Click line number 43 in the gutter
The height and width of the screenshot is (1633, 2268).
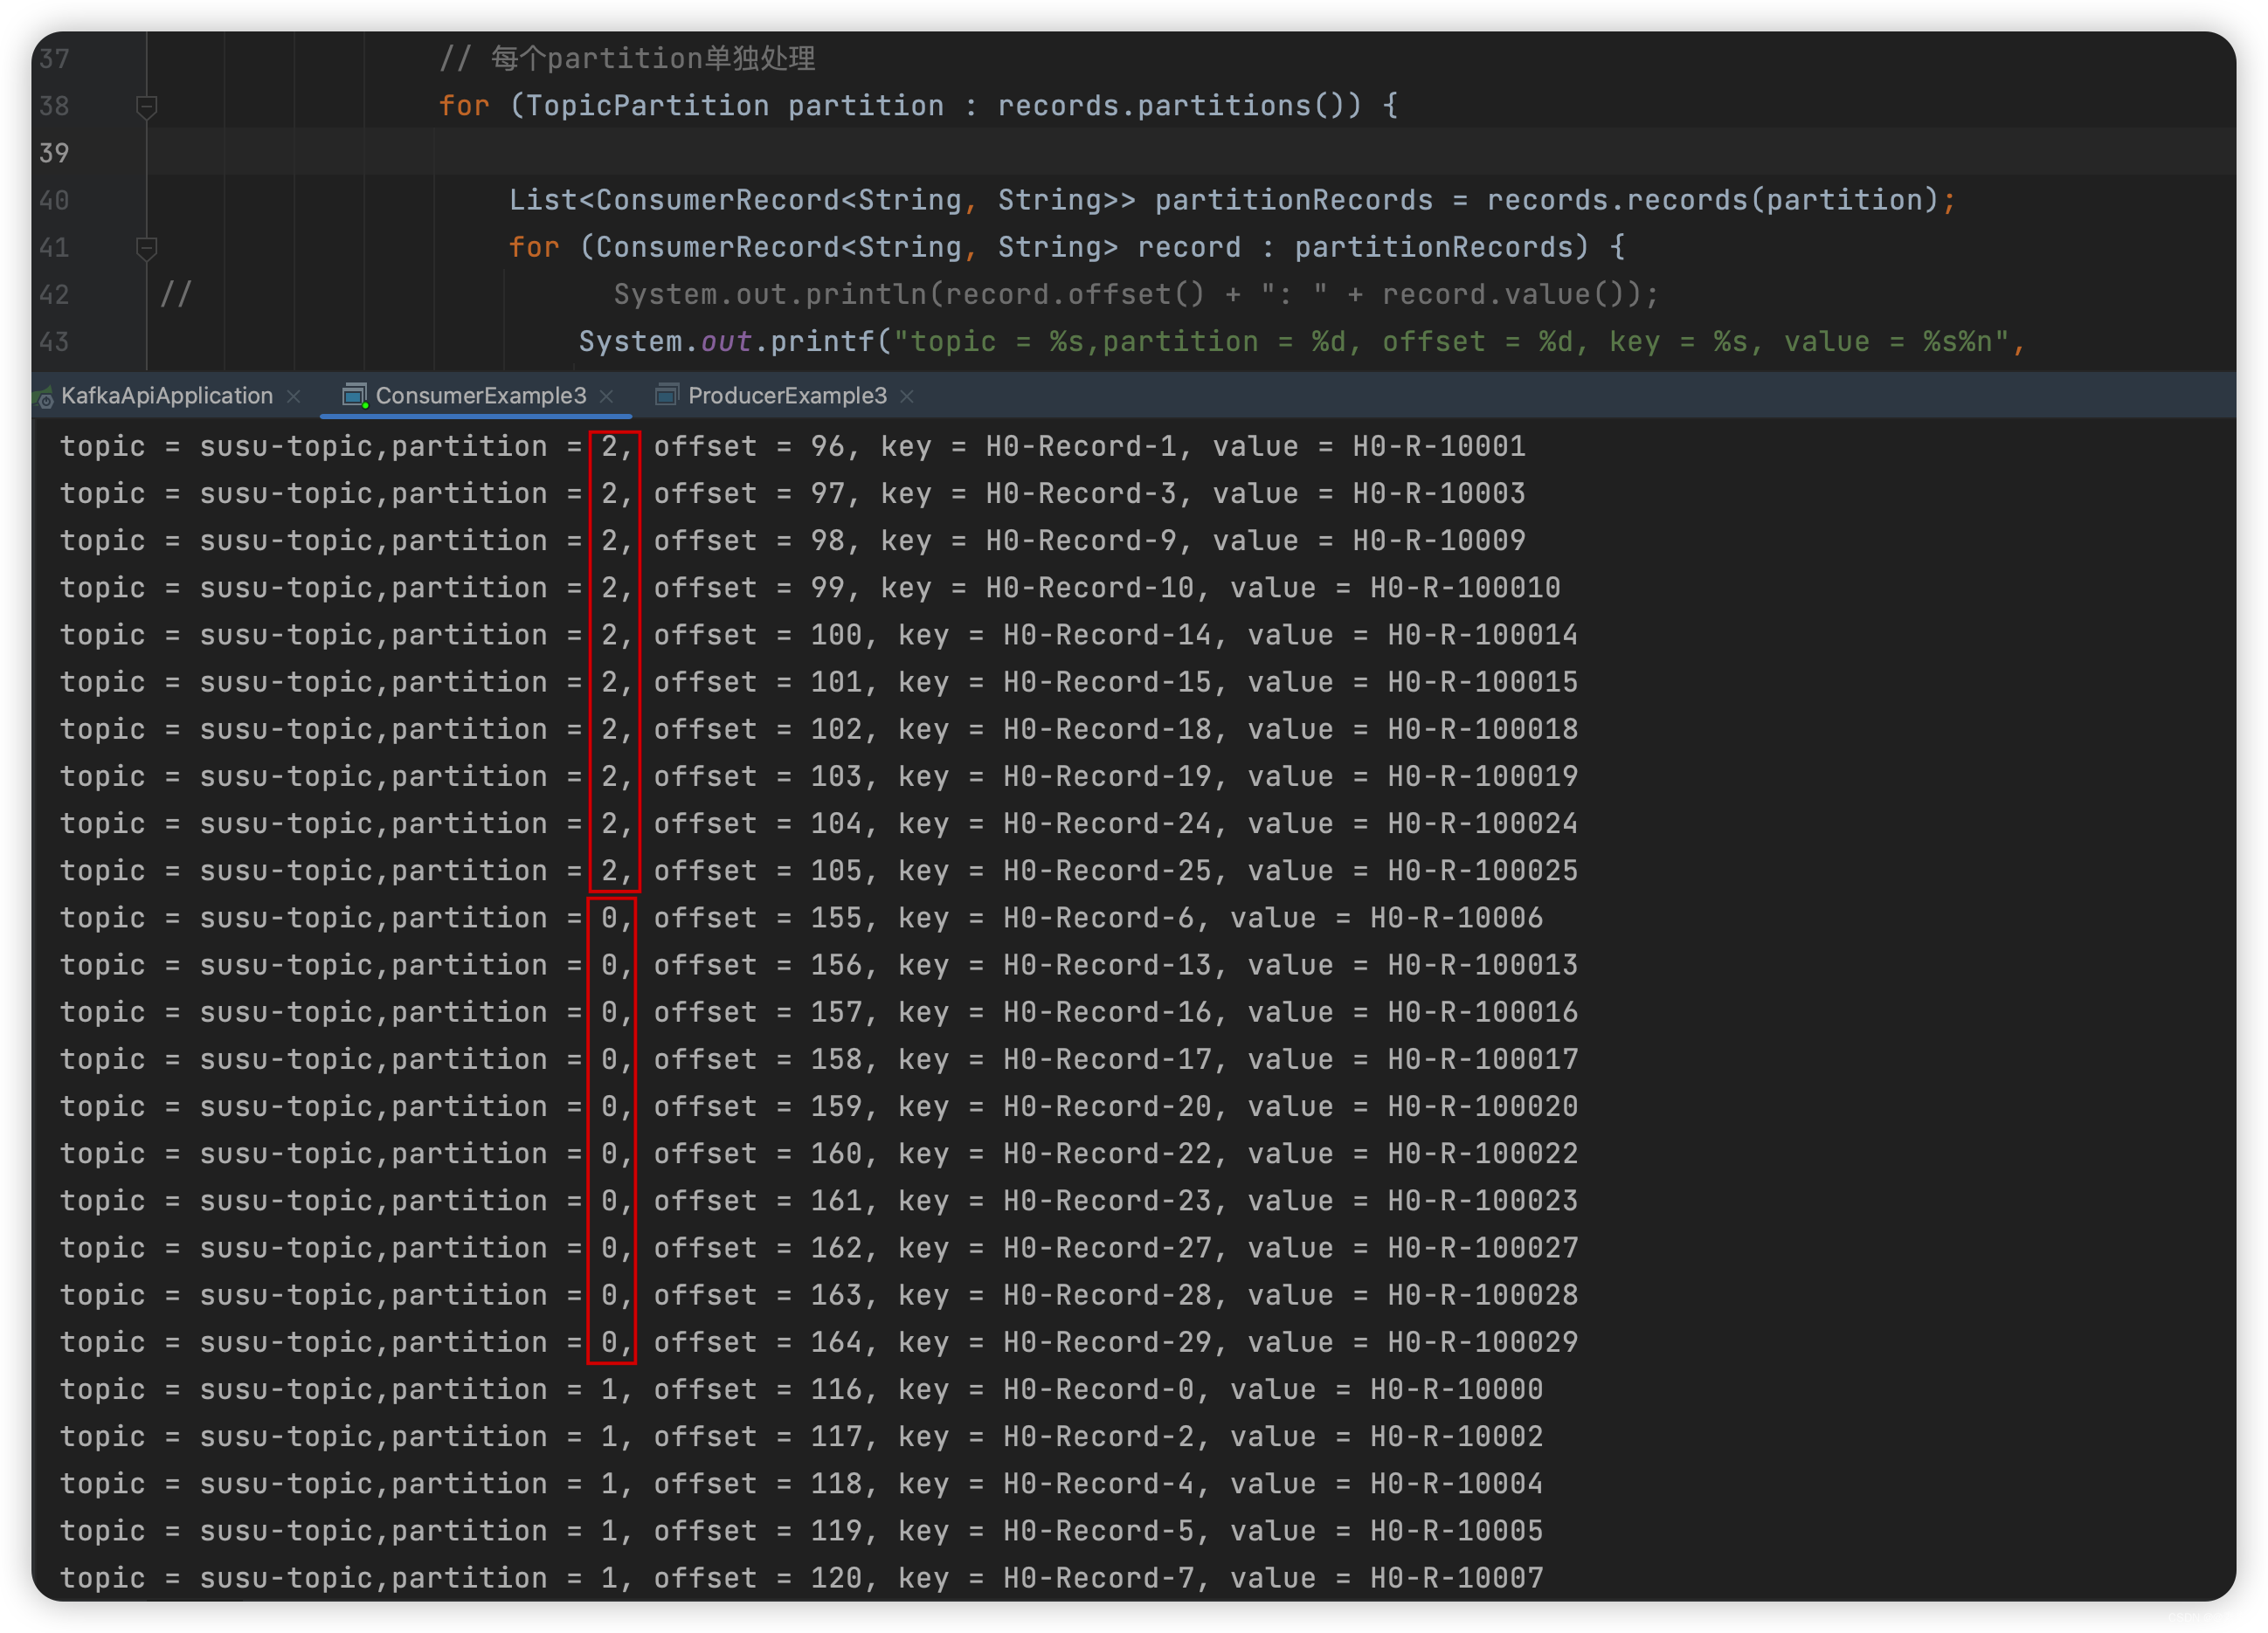point(54,341)
